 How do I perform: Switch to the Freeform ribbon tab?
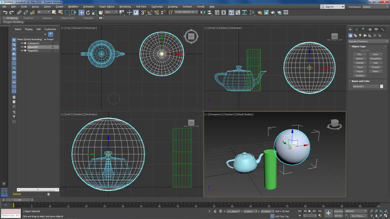pyautogui.click(x=29, y=18)
